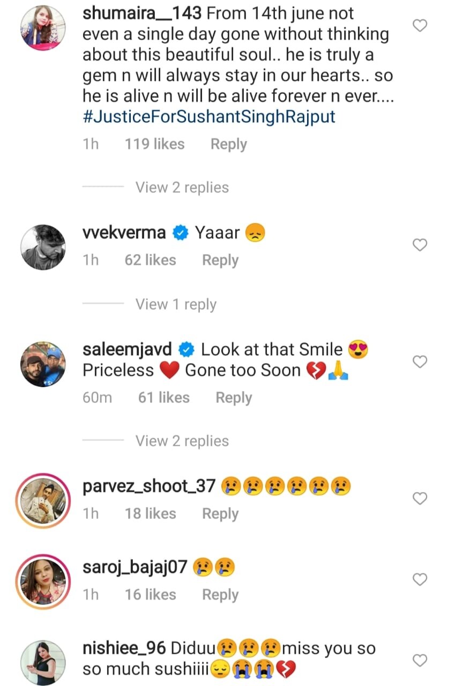Like nishiee_96's comment

pyautogui.click(x=421, y=660)
